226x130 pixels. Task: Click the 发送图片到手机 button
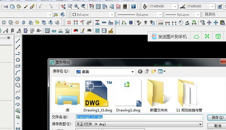coord(169,36)
